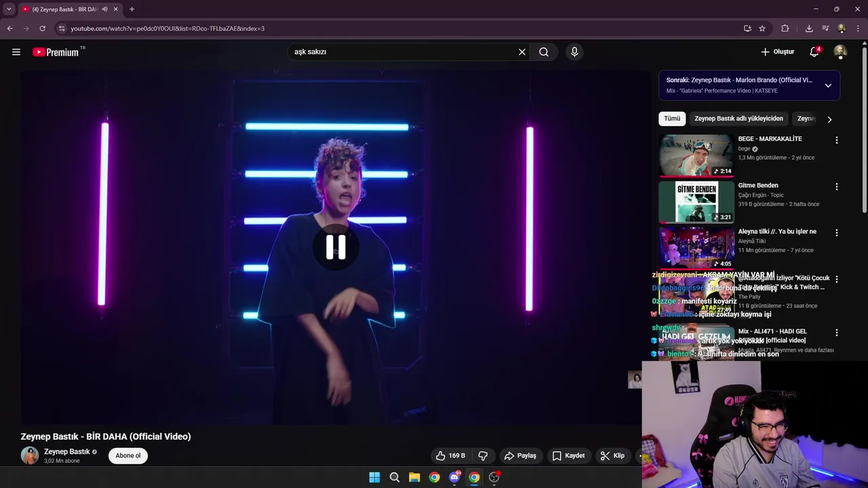
Task: Open the YouTube guide hamburger menu
Action: point(16,52)
